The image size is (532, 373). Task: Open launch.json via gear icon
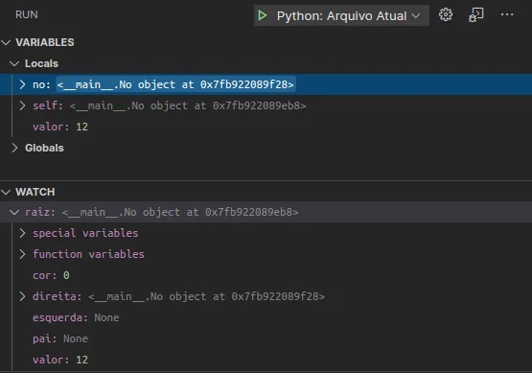(x=446, y=15)
